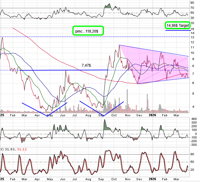This screenshot has width=200, height=182.
Task: Click the 13 price level on the axis
Action: (192, 37)
